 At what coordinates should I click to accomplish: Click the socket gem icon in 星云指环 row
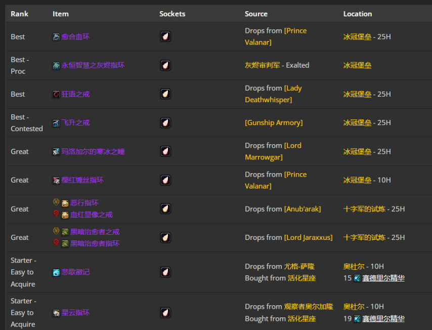pyautogui.click(x=165, y=313)
